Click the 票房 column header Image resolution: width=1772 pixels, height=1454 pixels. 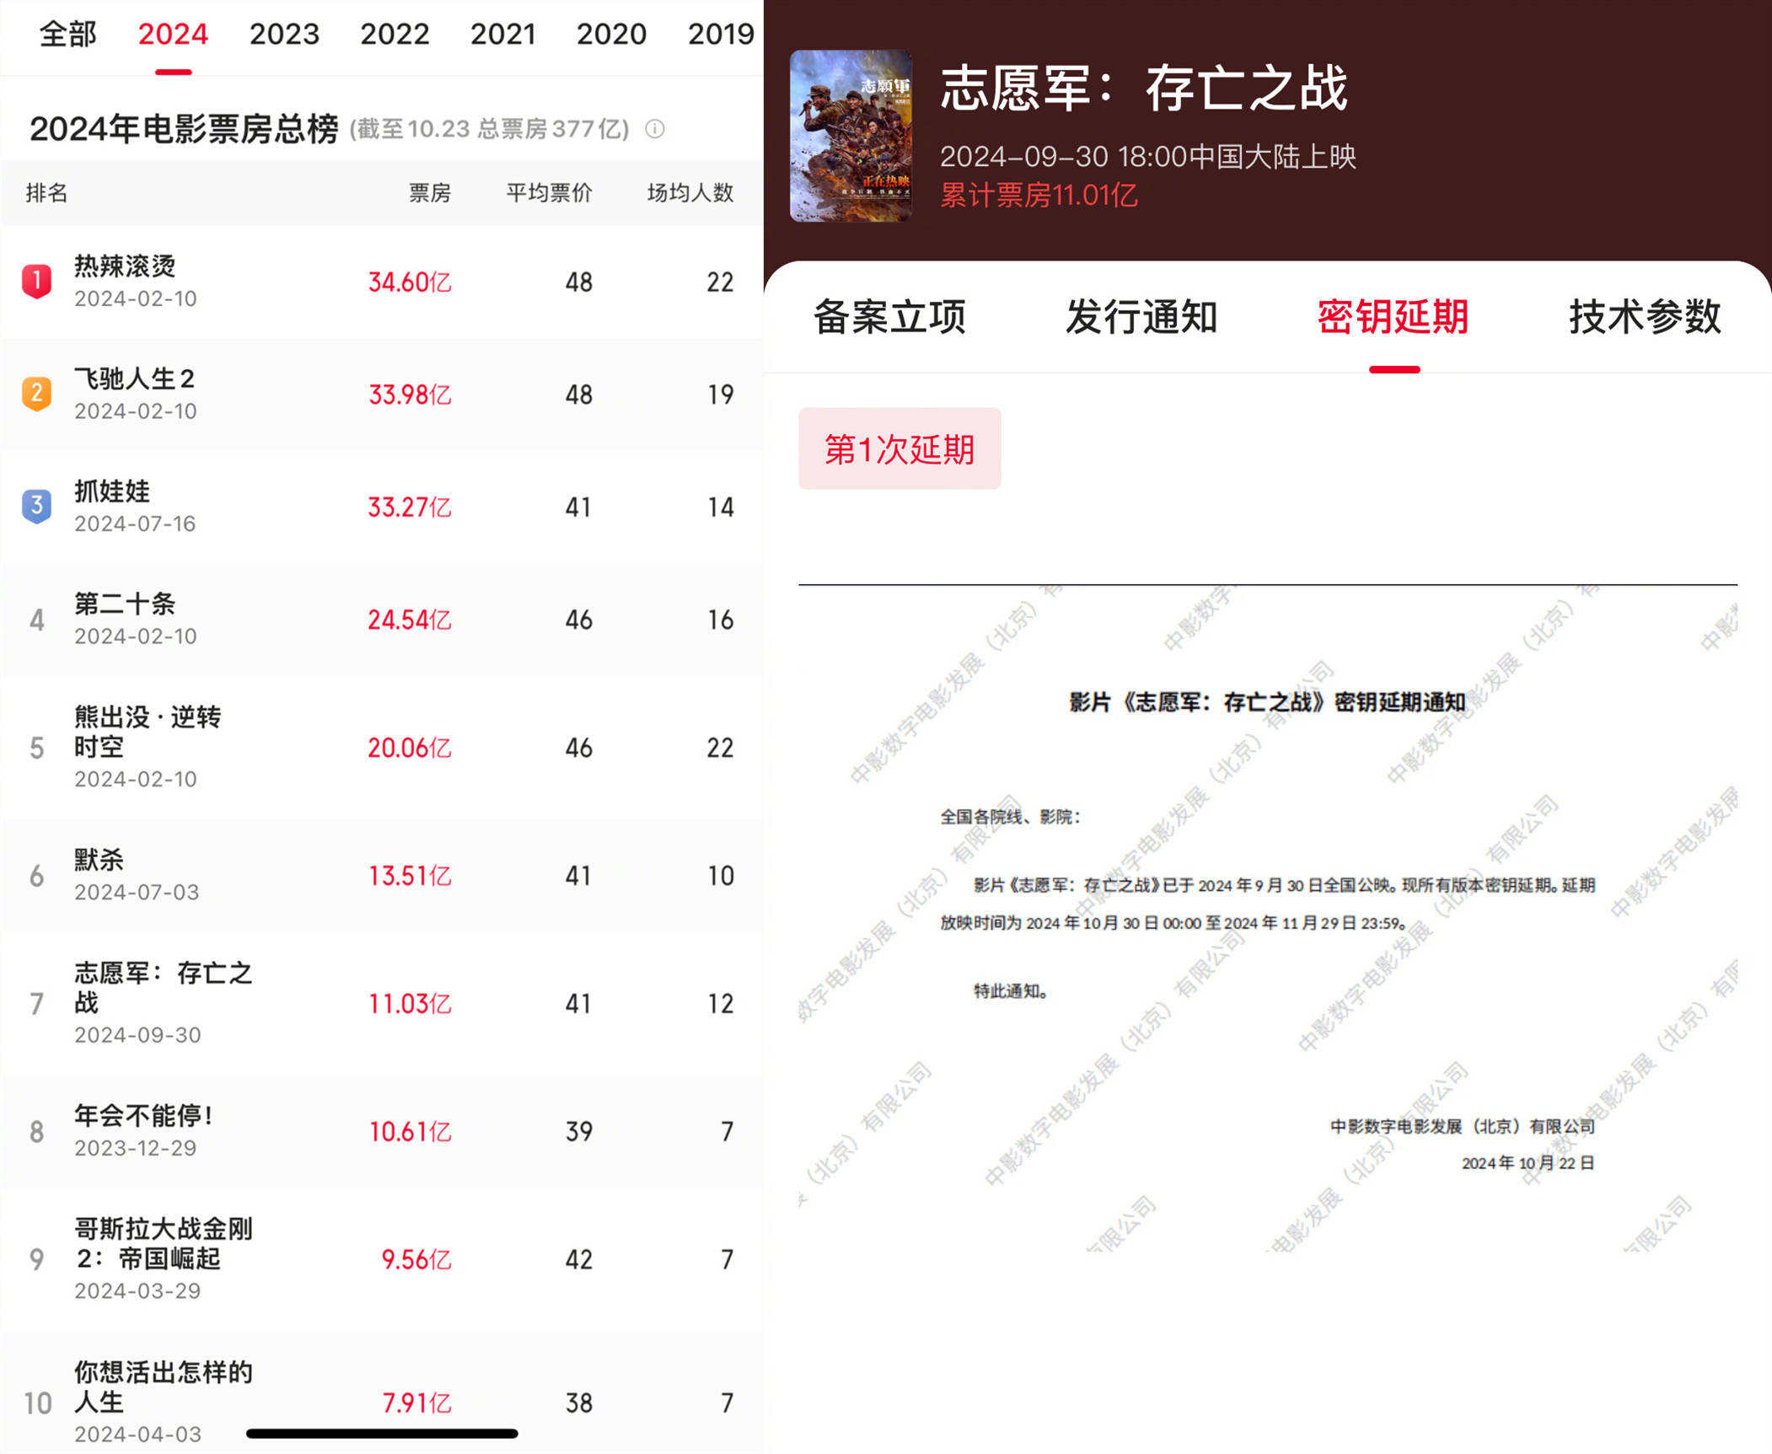430,193
